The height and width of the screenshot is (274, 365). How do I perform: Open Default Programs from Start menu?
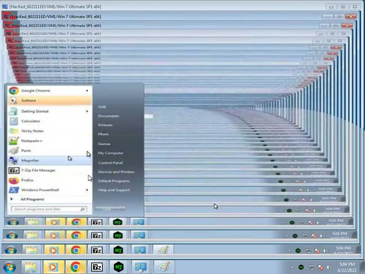pos(114,181)
